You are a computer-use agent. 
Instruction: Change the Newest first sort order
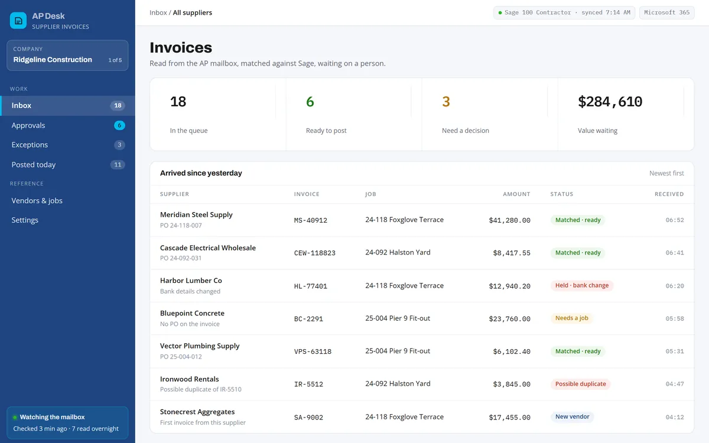tap(666, 174)
